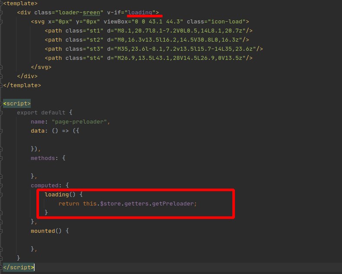342x274 pixels.
Task: Collapse the fold marker beside loading() function
Action: pos(1,195)
